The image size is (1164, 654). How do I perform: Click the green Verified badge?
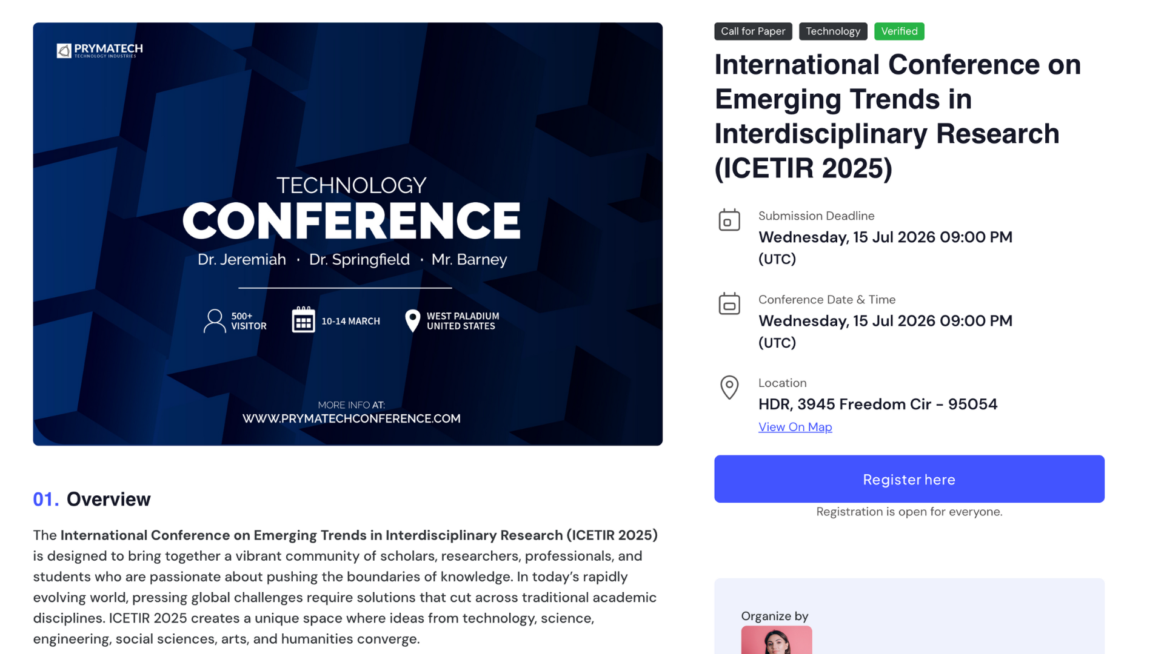click(x=898, y=31)
